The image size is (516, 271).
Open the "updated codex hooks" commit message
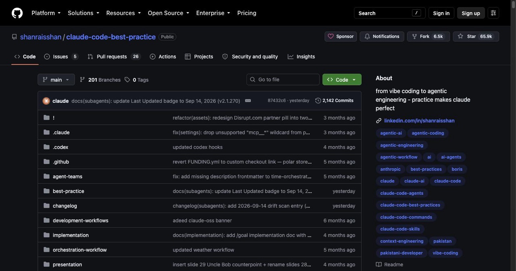pos(198,147)
